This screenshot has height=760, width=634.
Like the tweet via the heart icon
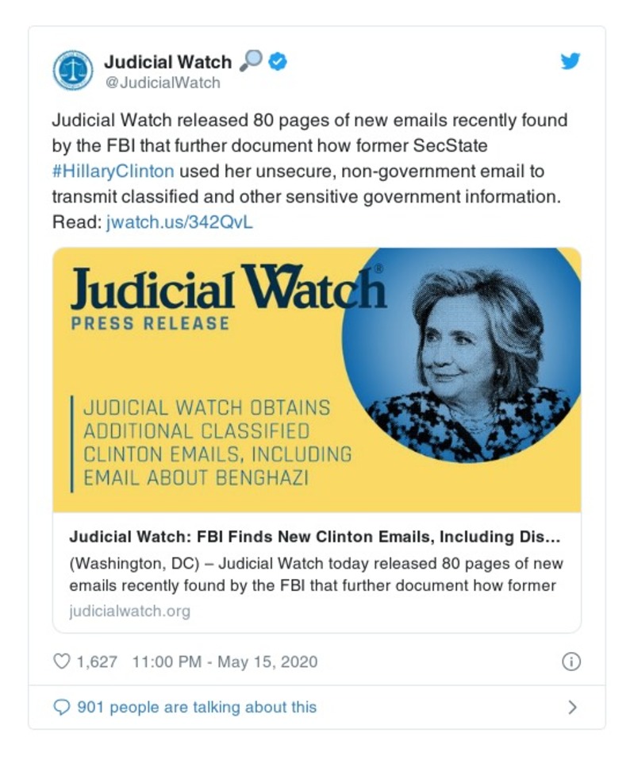[61, 661]
